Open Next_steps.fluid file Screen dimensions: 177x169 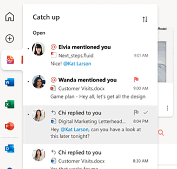pos(76,55)
